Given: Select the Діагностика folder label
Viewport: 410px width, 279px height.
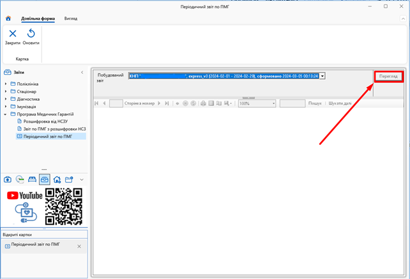Looking at the screenshot, I should point(28,99).
